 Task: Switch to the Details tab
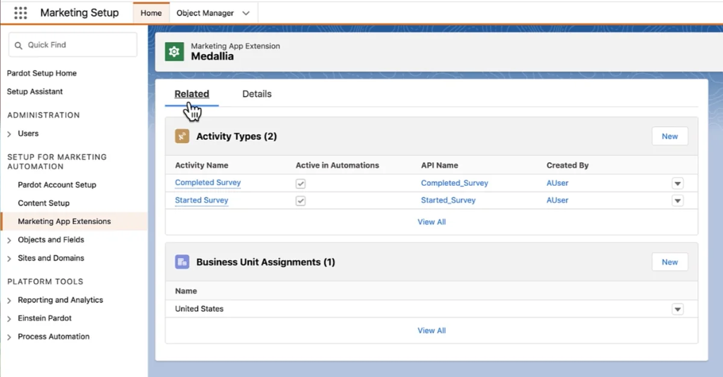click(257, 94)
